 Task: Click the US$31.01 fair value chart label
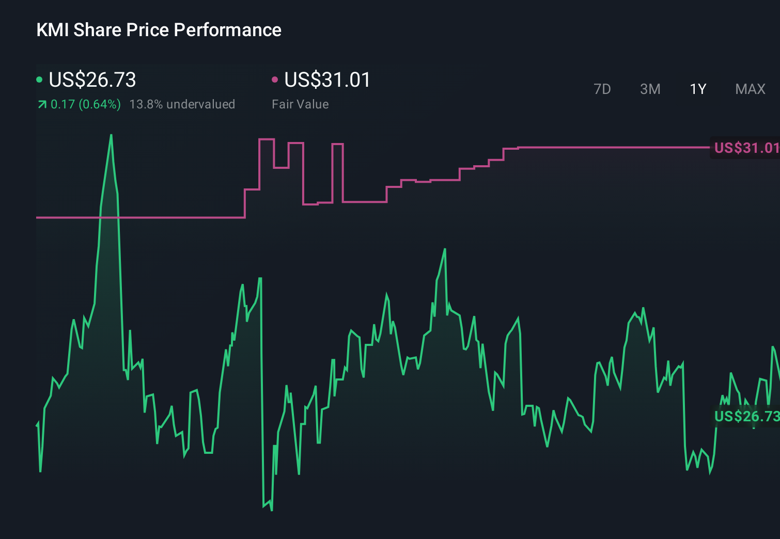745,148
